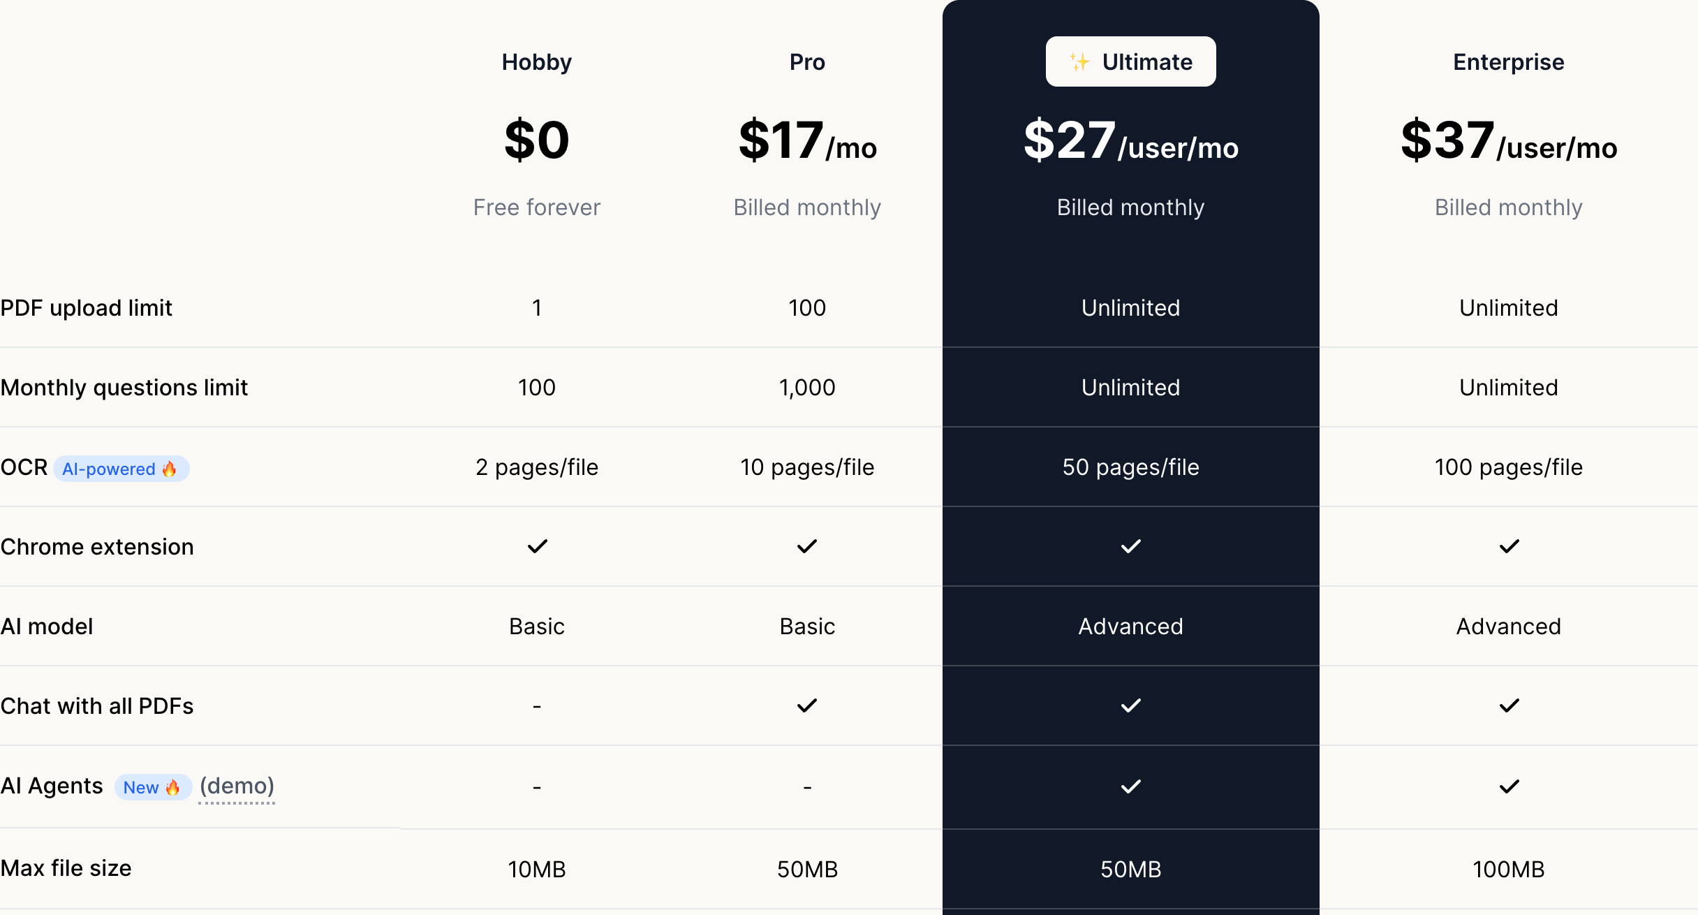Click the sparkle icon beside Ultimate
The image size is (1698, 915).
1079,62
